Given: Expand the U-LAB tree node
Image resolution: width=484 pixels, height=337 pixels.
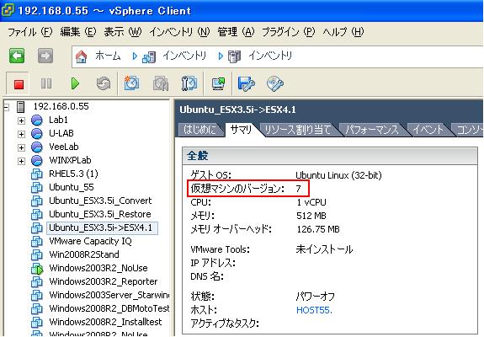Looking at the screenshot, I should pos(21,134).
